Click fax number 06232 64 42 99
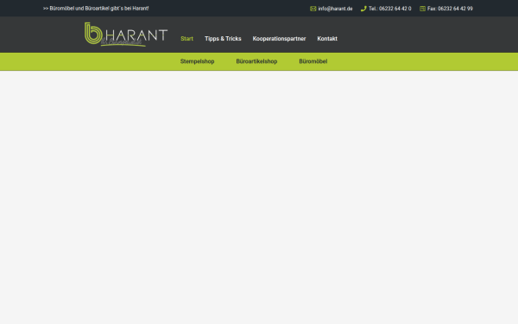The width and height of the screenshot is (518, 324). click(x=450, y=9)
